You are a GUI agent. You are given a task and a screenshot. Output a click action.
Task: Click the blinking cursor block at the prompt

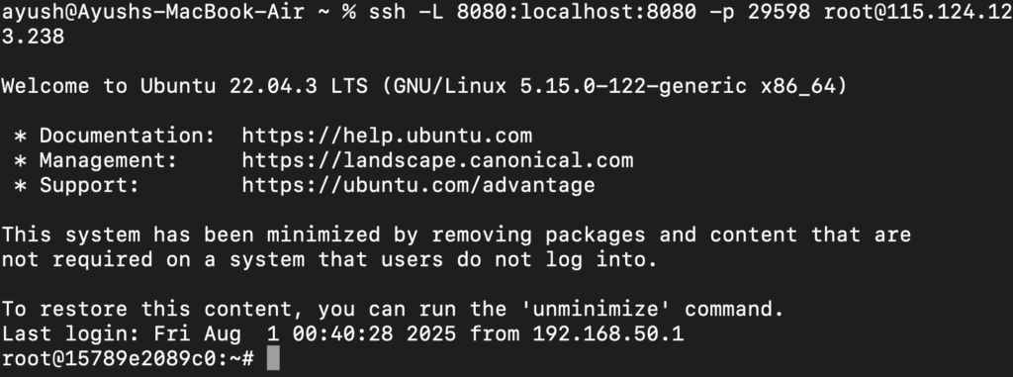coord(273,358)
